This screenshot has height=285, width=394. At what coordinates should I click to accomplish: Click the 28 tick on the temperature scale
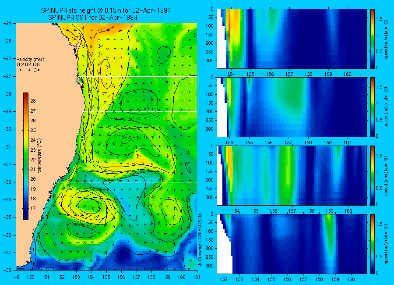tap(33, 101)
